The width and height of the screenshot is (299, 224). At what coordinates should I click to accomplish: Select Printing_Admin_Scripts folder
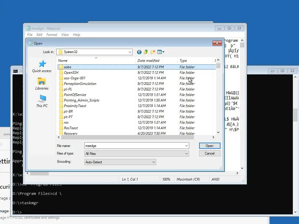click(79, 100)
